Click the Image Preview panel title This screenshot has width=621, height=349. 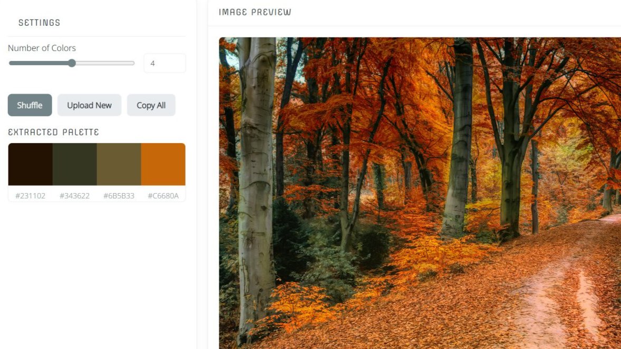coord(255,12)
